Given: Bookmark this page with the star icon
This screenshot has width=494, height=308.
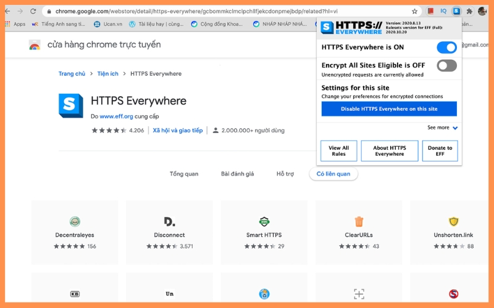Looking at the screenshot, I should (x=414, y=11).
